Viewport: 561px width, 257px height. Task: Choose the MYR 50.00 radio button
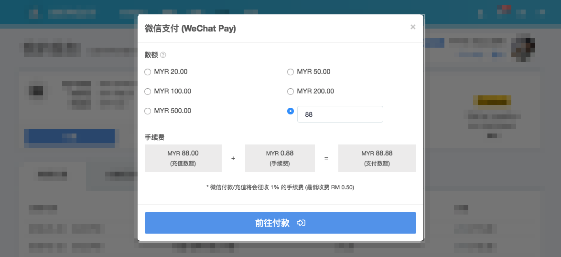tap(290, 72)
